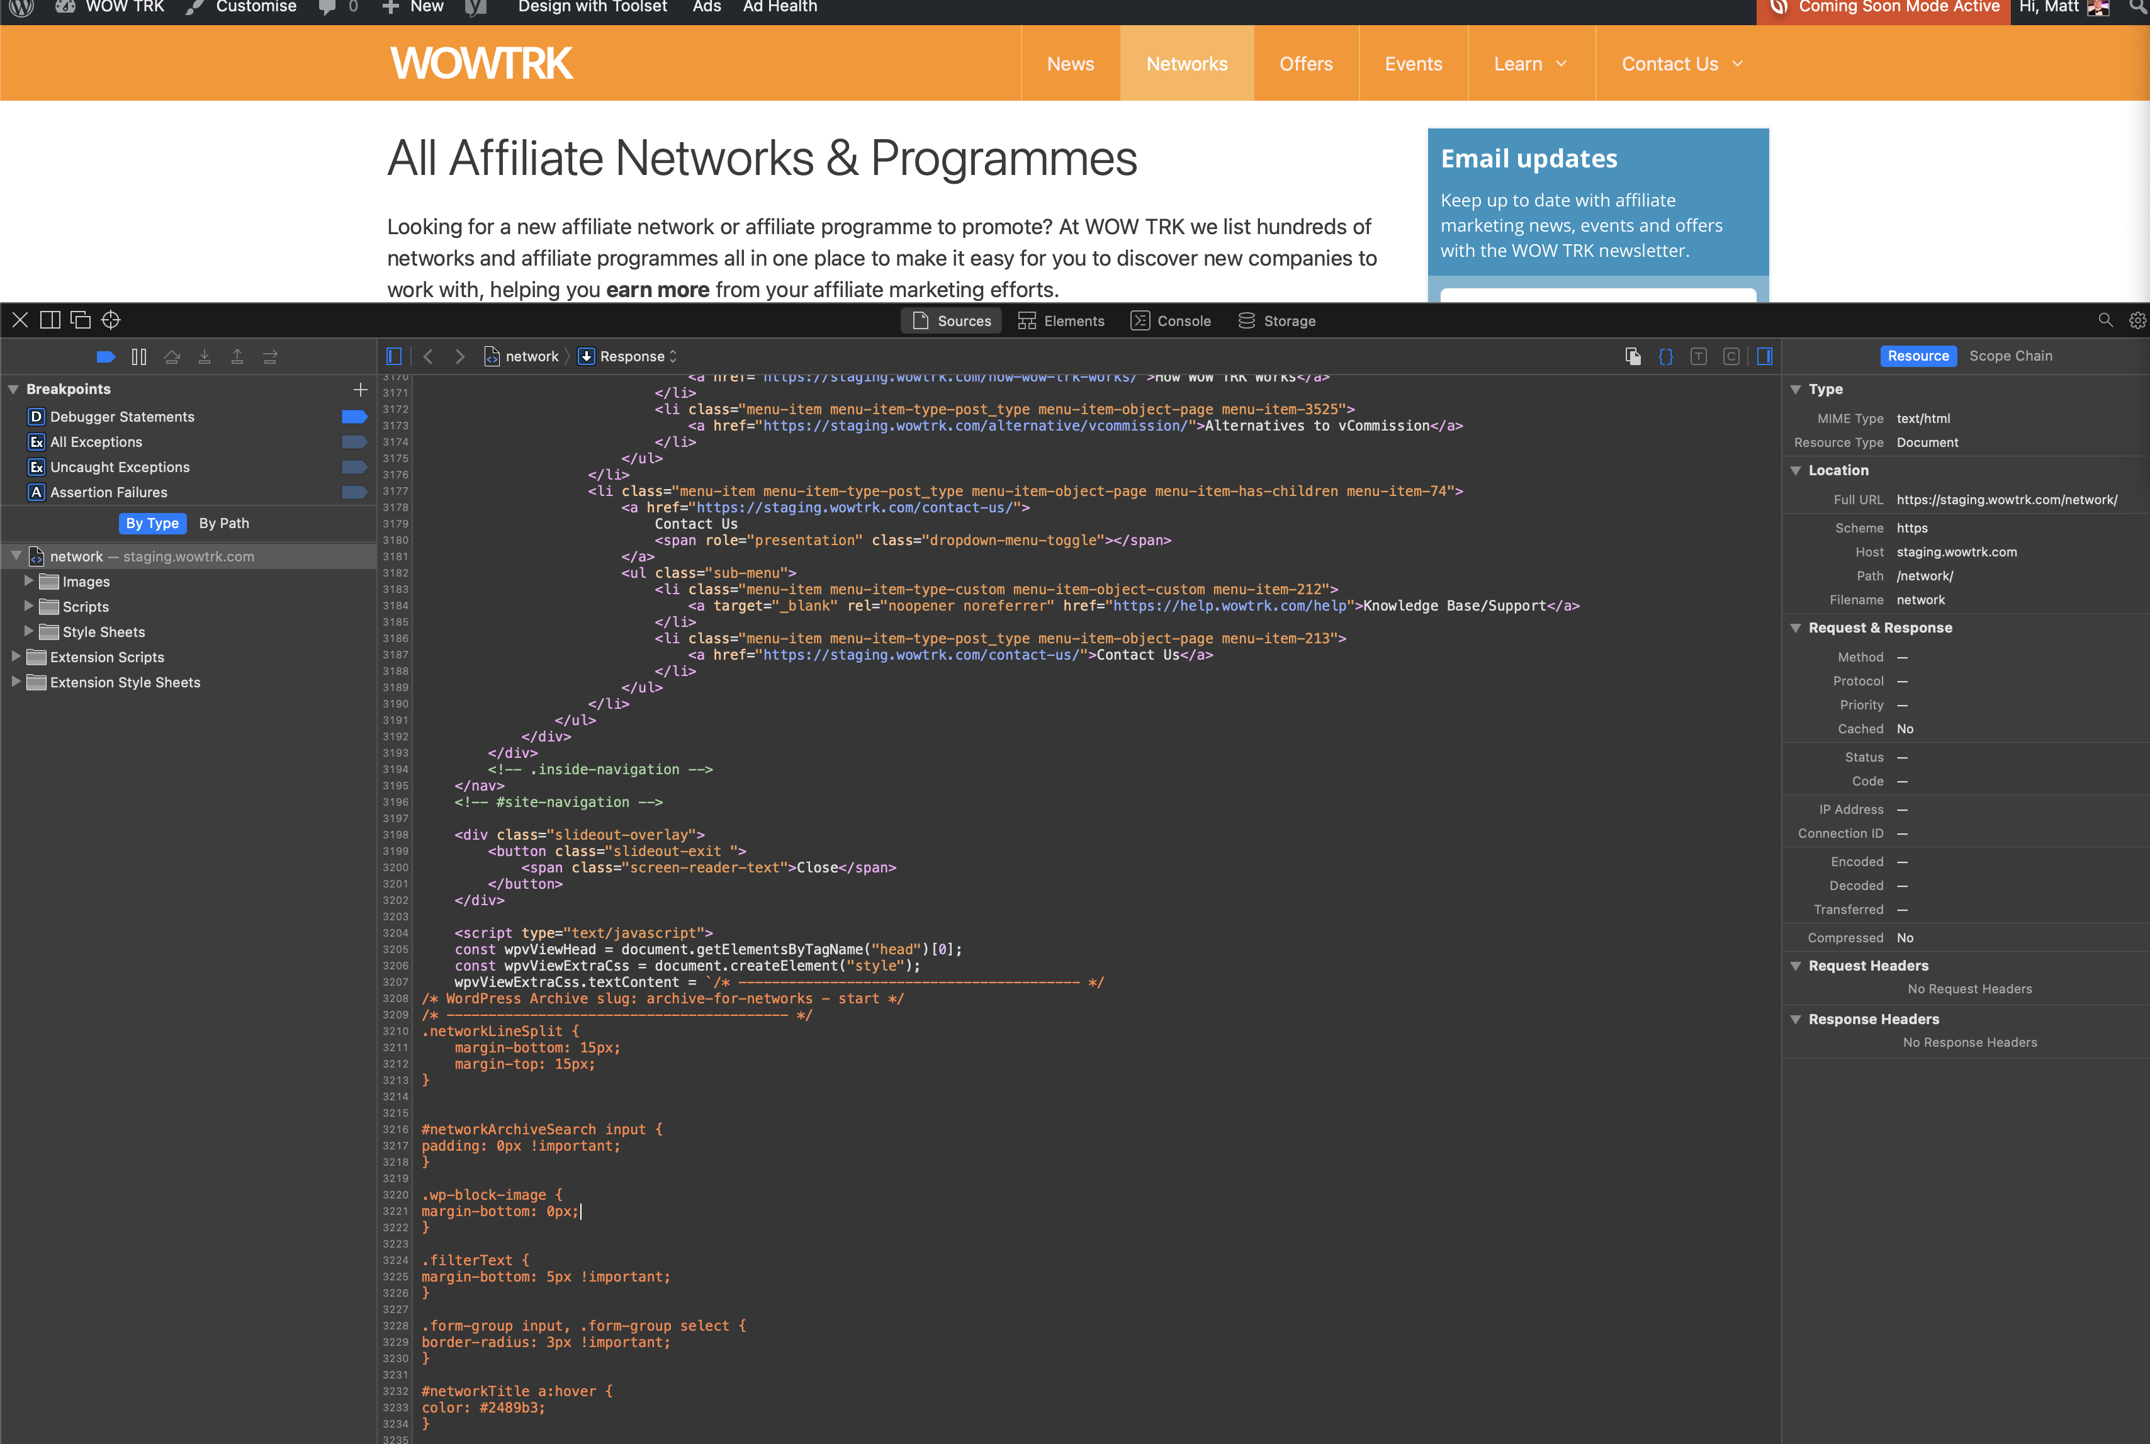Viewport: 2150px width, 1444px height.
Task: Toggle All Exceptions breakpoint
Action: (354, 442)
